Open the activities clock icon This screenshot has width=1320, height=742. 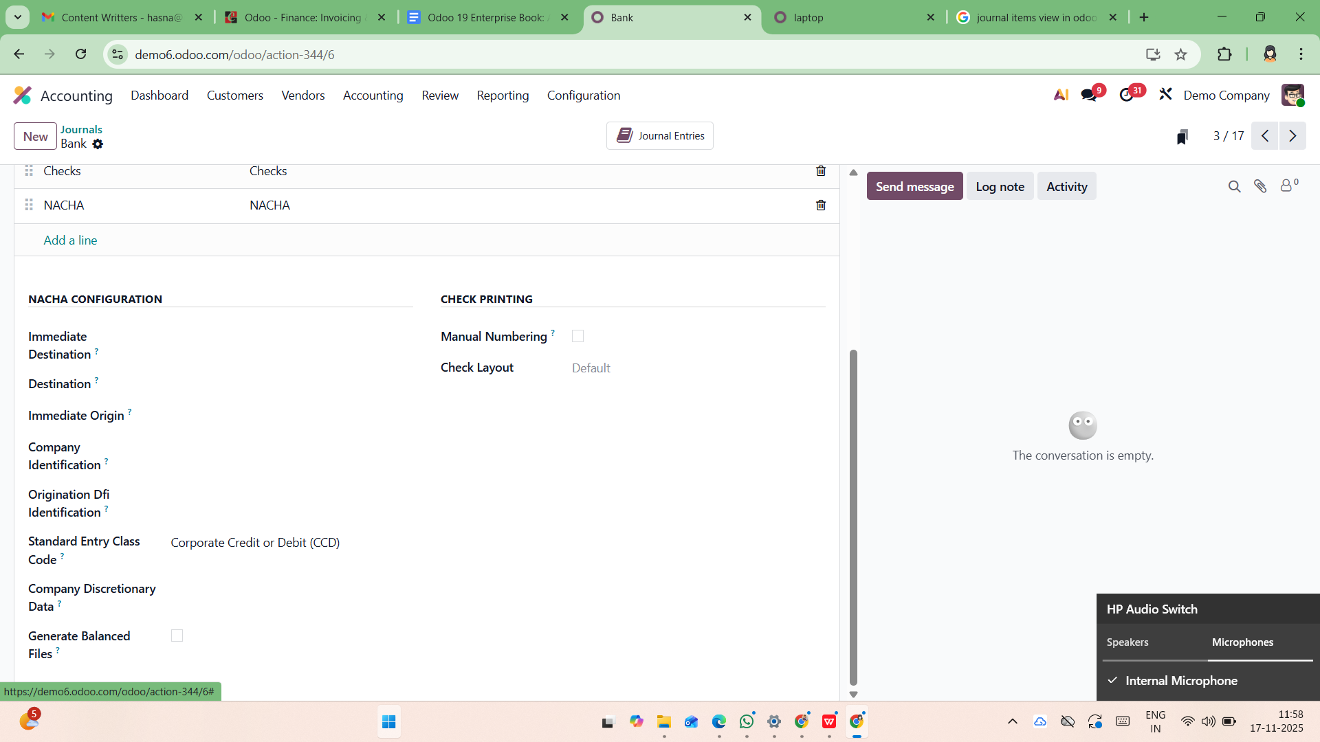1127,95
